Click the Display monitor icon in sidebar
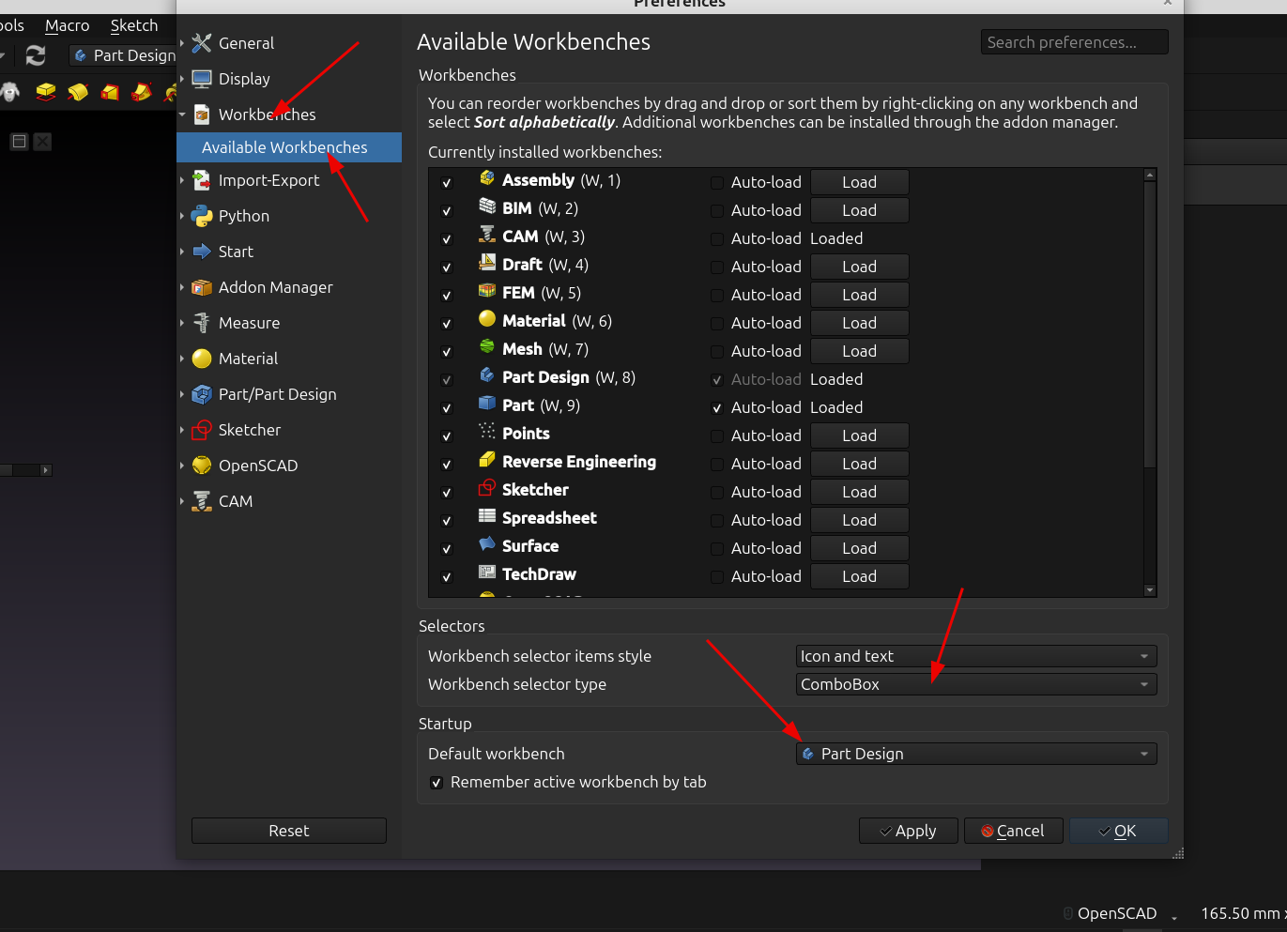The image size is (1287, 932). point(202,79)
